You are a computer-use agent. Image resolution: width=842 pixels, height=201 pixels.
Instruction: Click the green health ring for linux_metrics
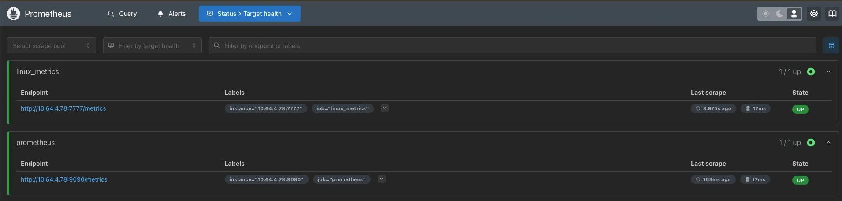[811, 71]
